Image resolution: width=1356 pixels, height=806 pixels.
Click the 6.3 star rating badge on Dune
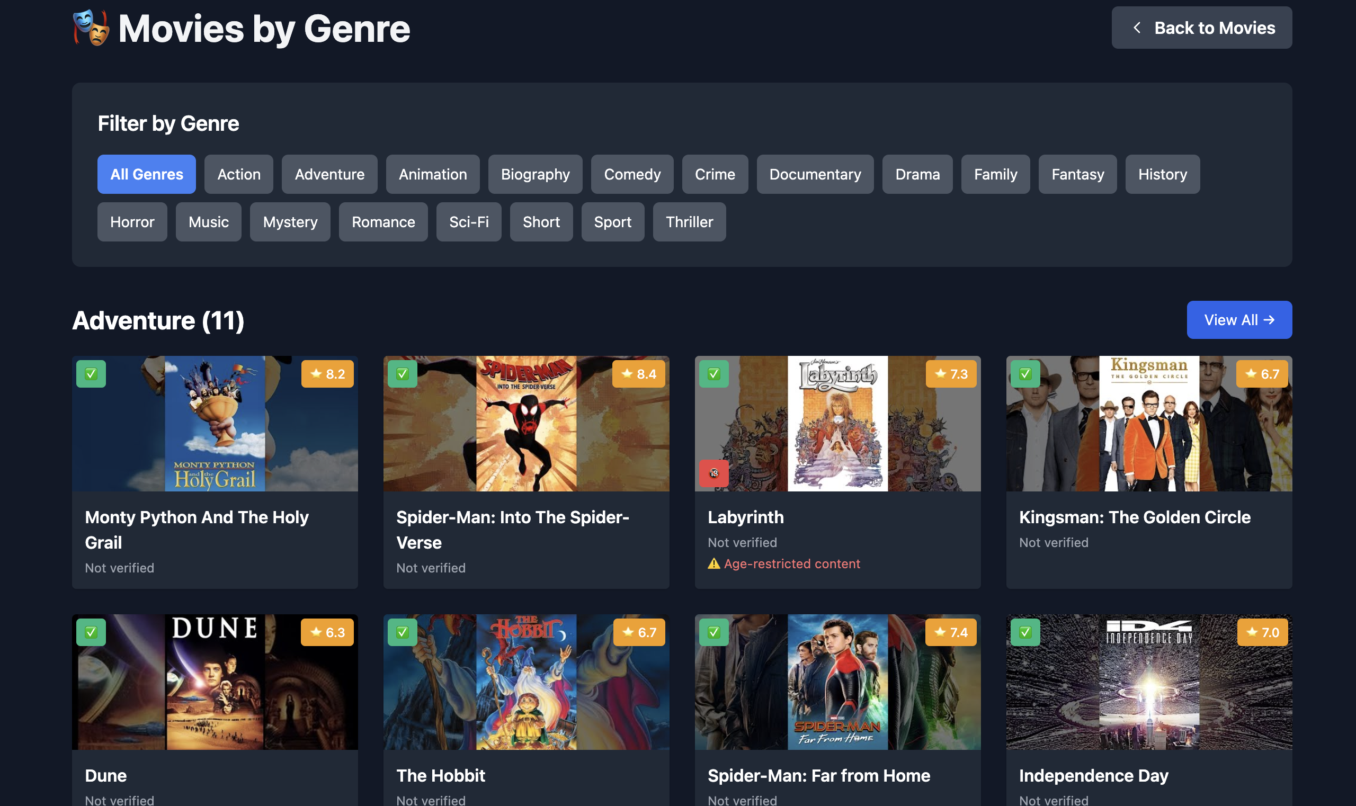point(327,632)
